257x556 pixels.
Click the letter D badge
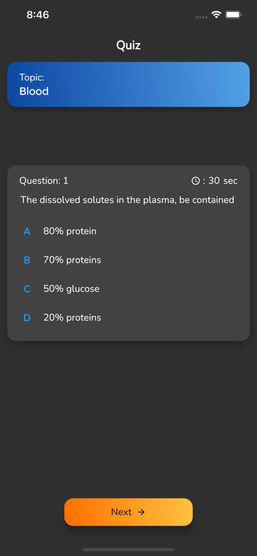[x=27, y=318]
